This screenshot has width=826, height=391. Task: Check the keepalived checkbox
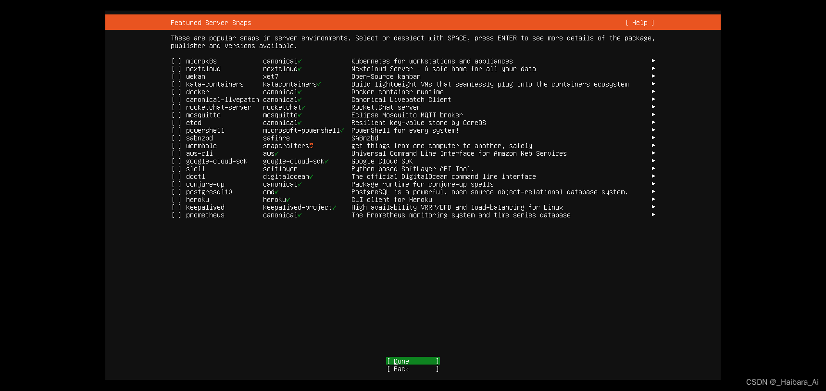point(176,207)
